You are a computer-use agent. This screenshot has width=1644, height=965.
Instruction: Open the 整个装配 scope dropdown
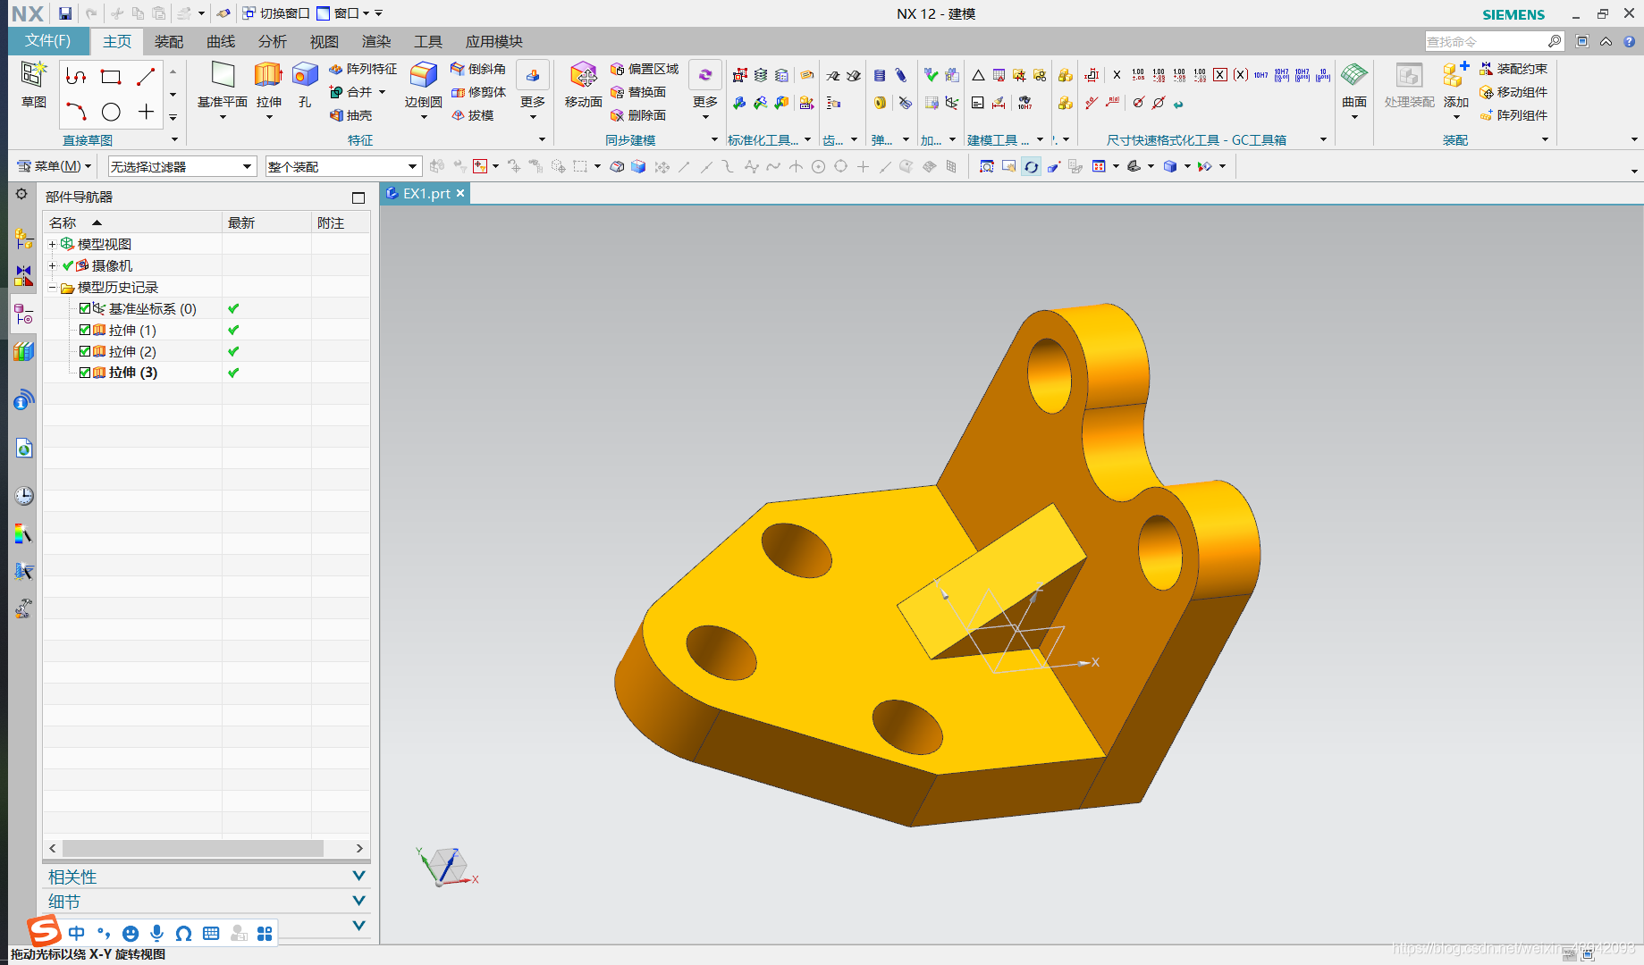pos(343,166)
